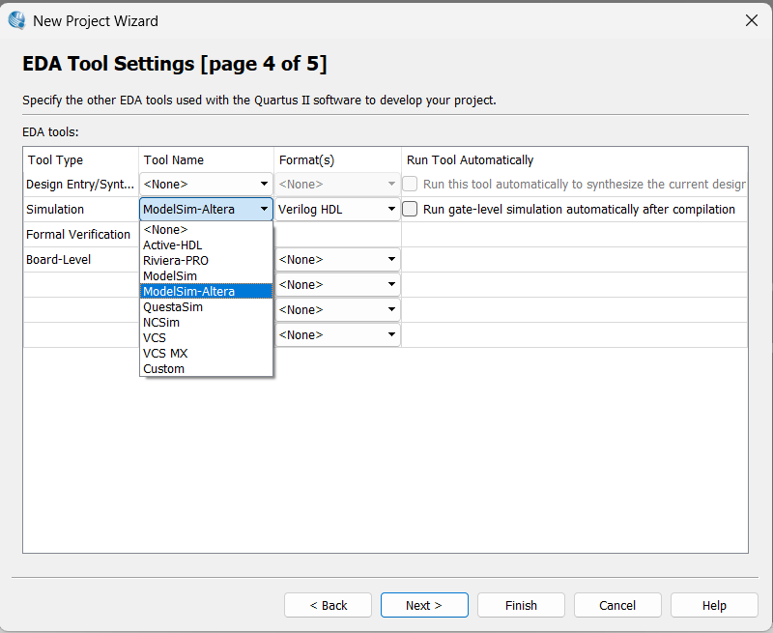
Task: Open the Board-Level row's first <None> format dropdown
Action: (x=337, y=259)
